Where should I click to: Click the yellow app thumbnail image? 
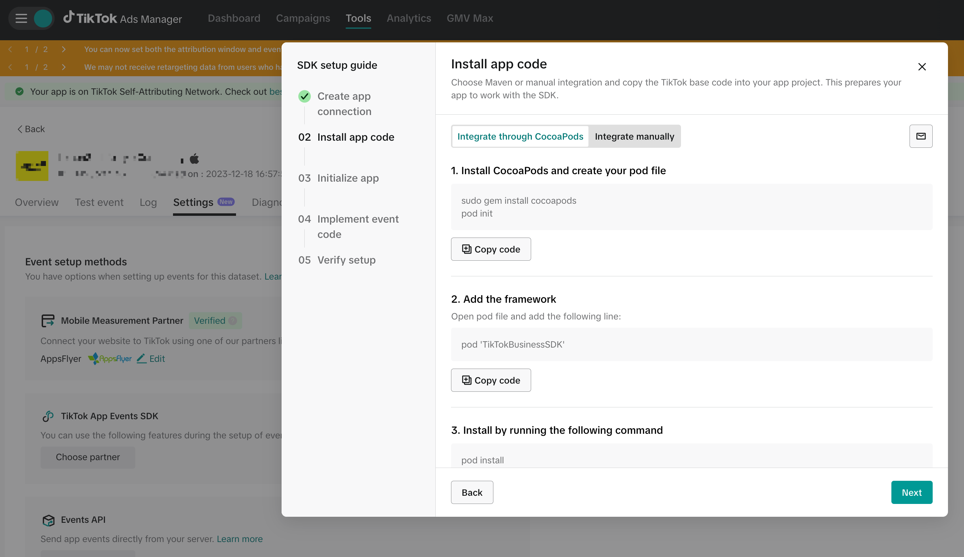tap(32, 166)
